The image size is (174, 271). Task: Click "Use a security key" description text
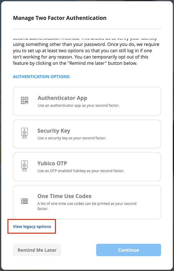(x=72, y=138)
